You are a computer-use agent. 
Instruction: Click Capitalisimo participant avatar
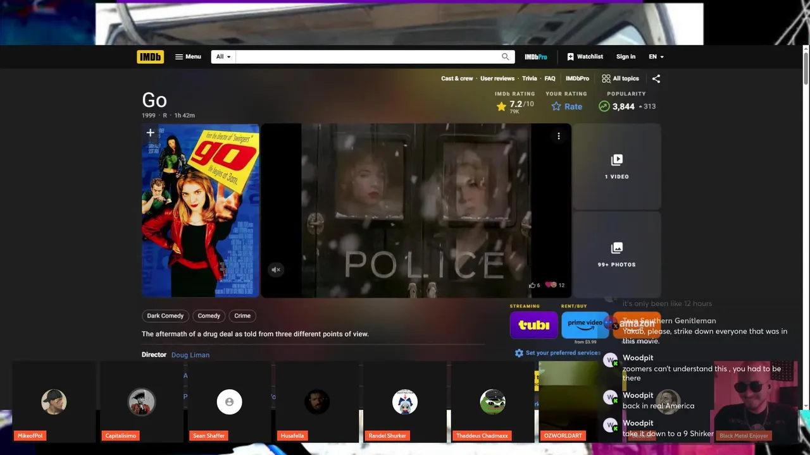pyautogui.click(x=142, y=402)
